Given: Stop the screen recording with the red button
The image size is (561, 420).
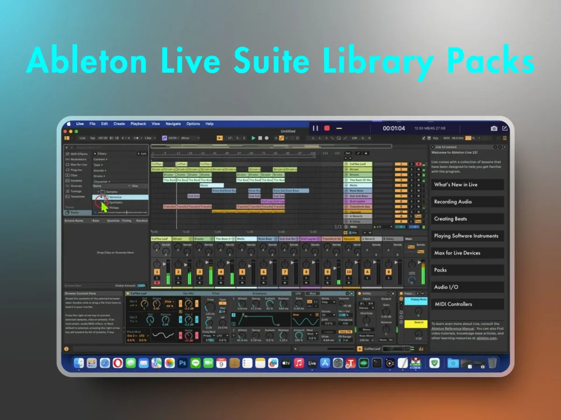Looking at the screenshot, I should pyautogui.click(x=327, y=128).
